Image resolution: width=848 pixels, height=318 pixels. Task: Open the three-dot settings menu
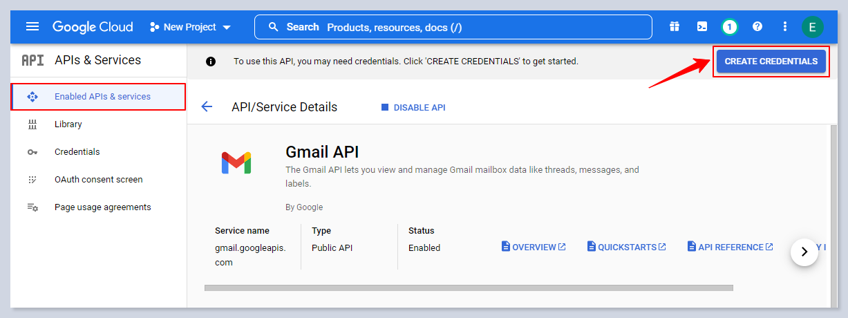tap(784, 27)
